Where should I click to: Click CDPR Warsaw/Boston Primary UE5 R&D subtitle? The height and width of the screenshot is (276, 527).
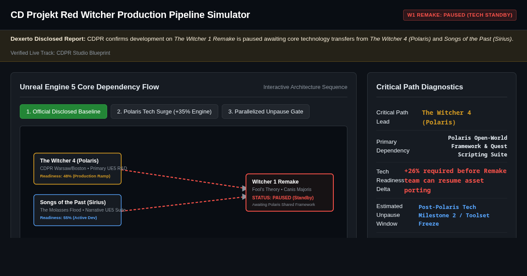click(83, 168)
